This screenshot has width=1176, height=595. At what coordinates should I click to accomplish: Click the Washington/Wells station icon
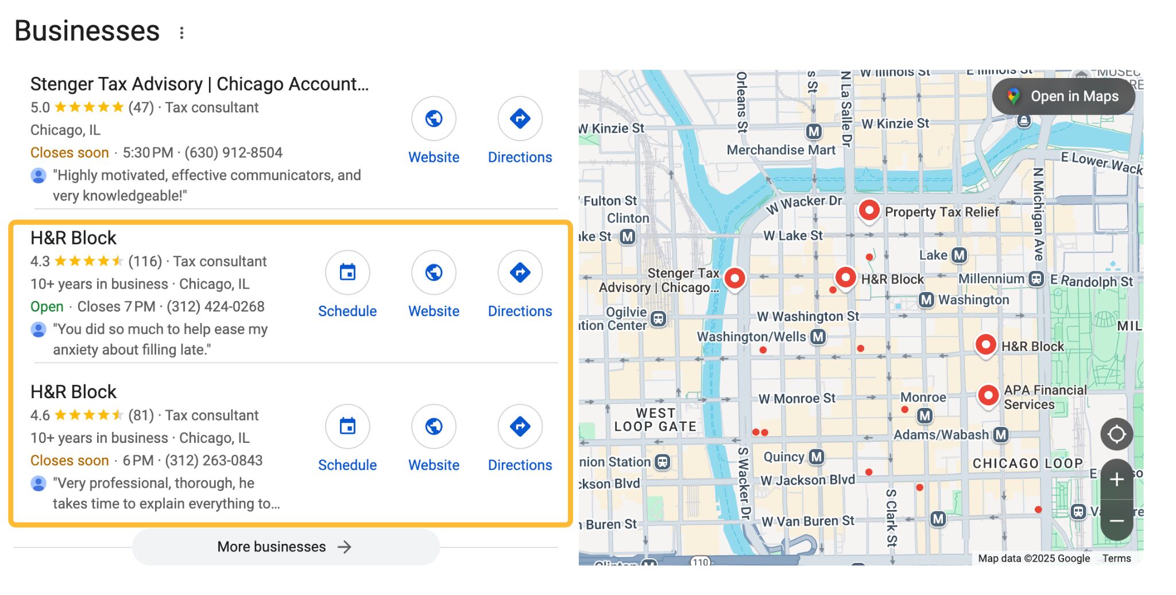[818, 337]
